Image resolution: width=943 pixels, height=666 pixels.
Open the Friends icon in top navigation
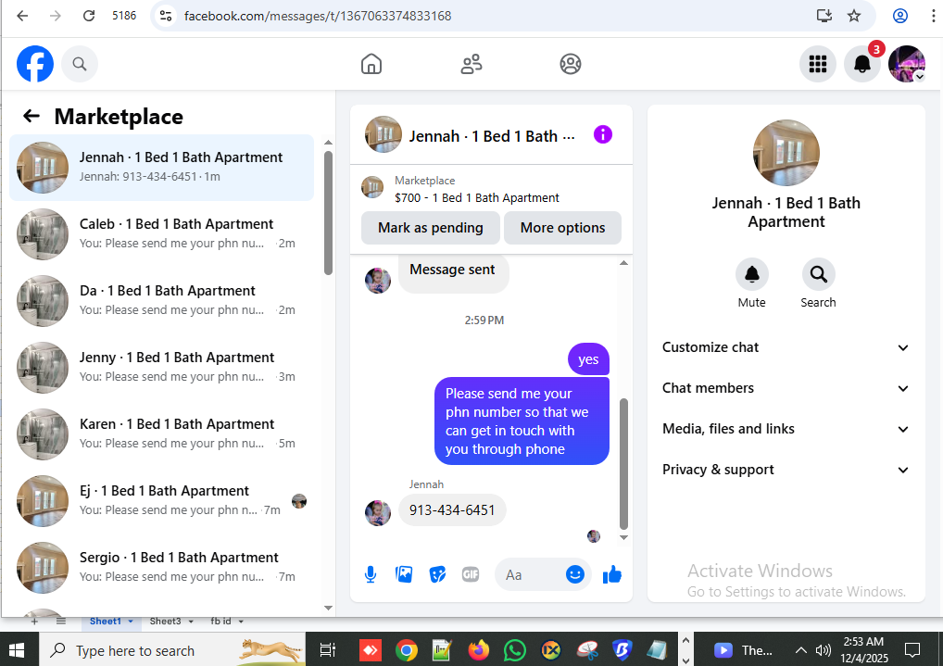471,64
